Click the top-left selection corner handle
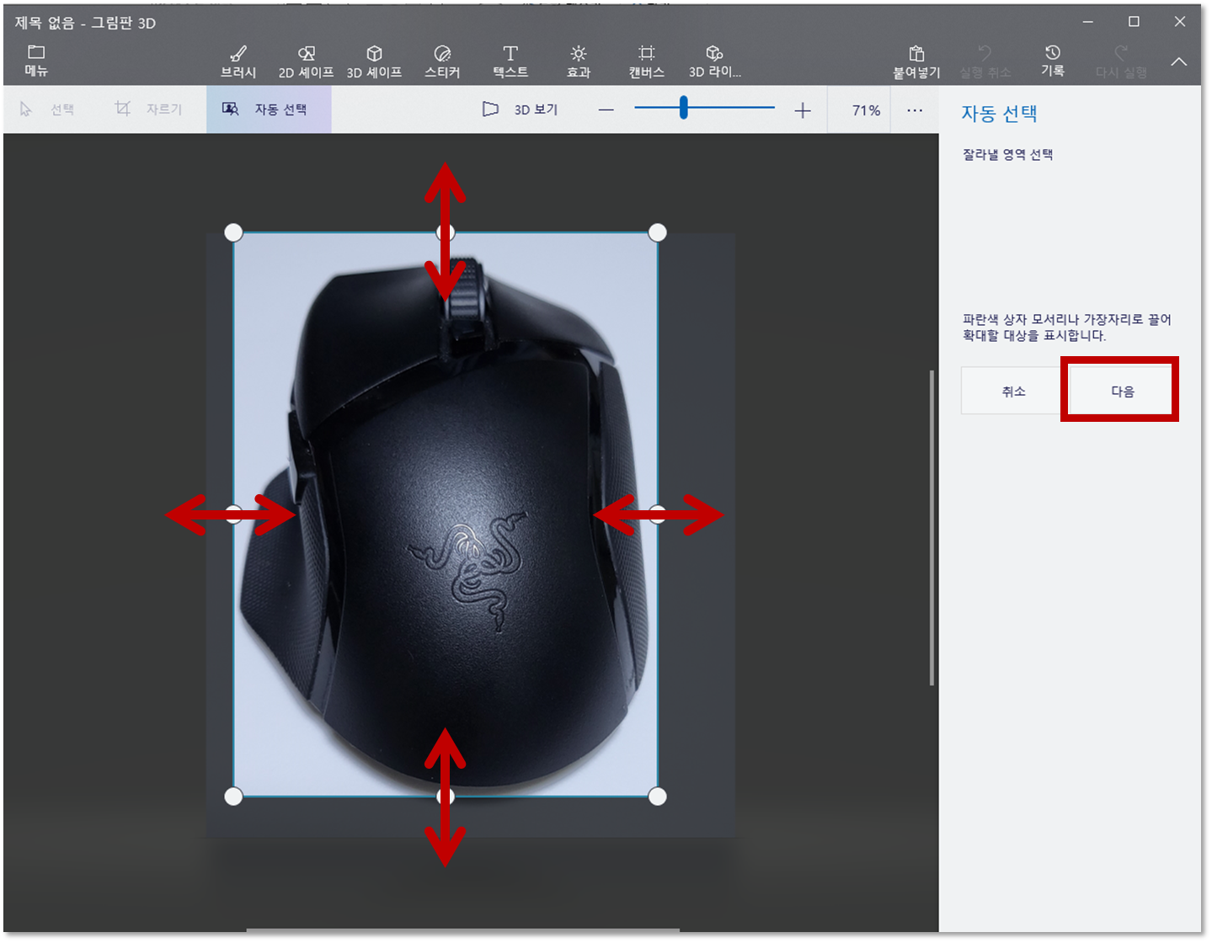Image resolution: width=1212 pixels, height=943 pixels. tap(233, 232)
